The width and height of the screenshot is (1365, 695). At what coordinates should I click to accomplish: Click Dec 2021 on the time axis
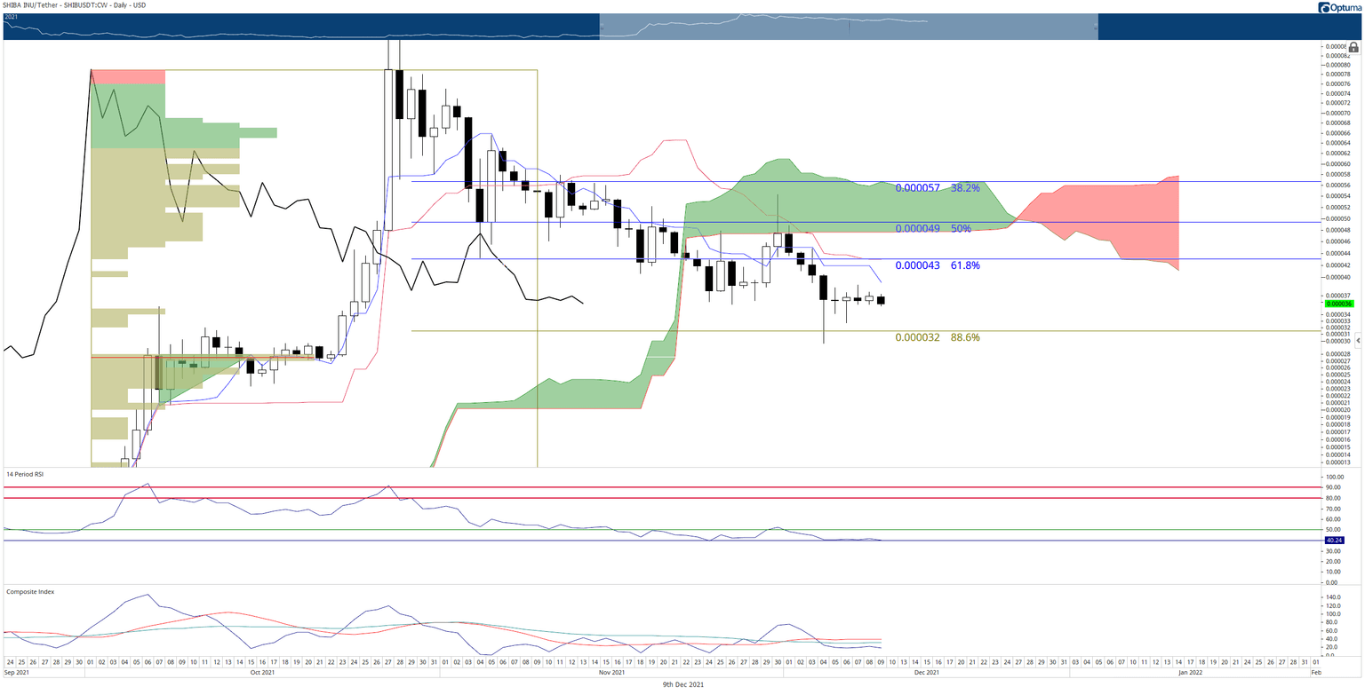click(x=927, y=674)
